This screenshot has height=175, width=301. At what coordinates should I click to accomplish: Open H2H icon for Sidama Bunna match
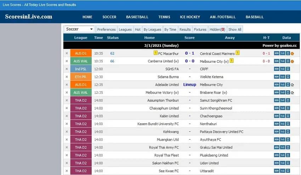point(277,77)
